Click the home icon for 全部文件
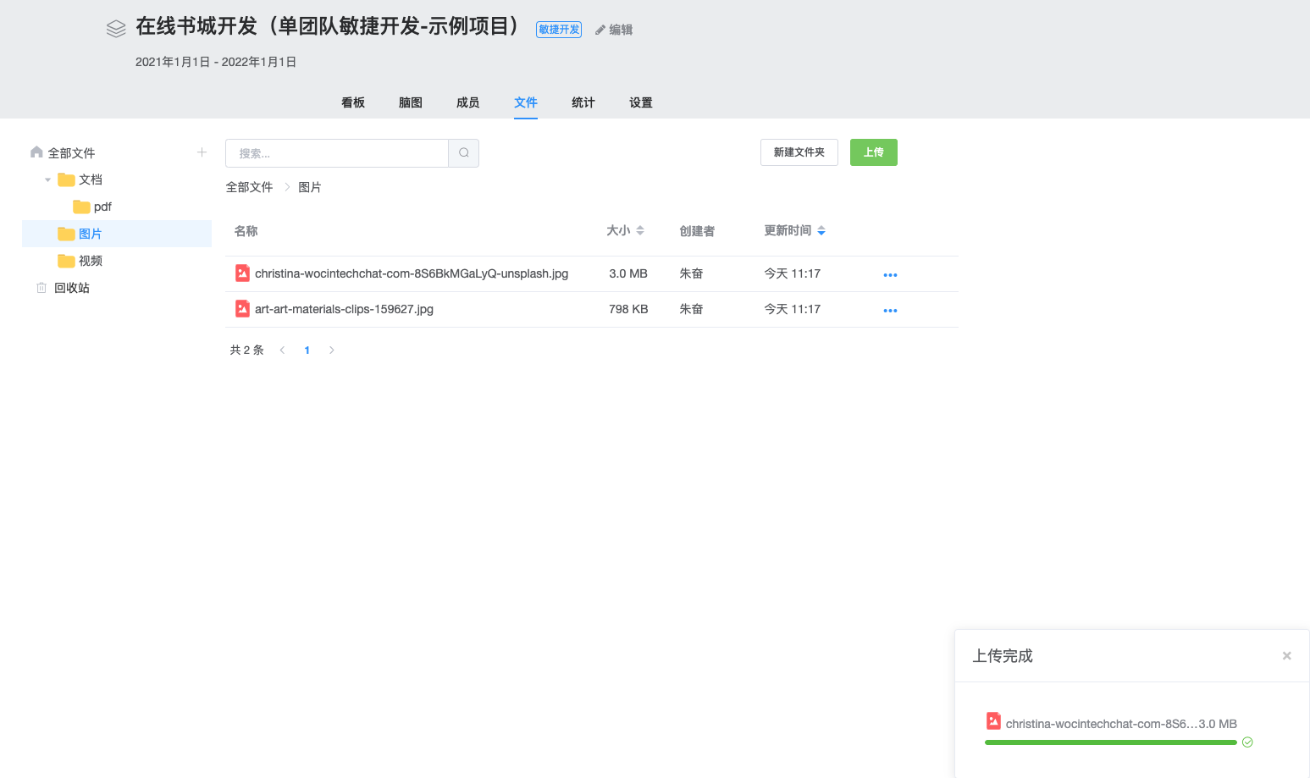Image resolution: width=1310 pixels, height=778 pixels. pyautogui.click(x=36, y=152)
